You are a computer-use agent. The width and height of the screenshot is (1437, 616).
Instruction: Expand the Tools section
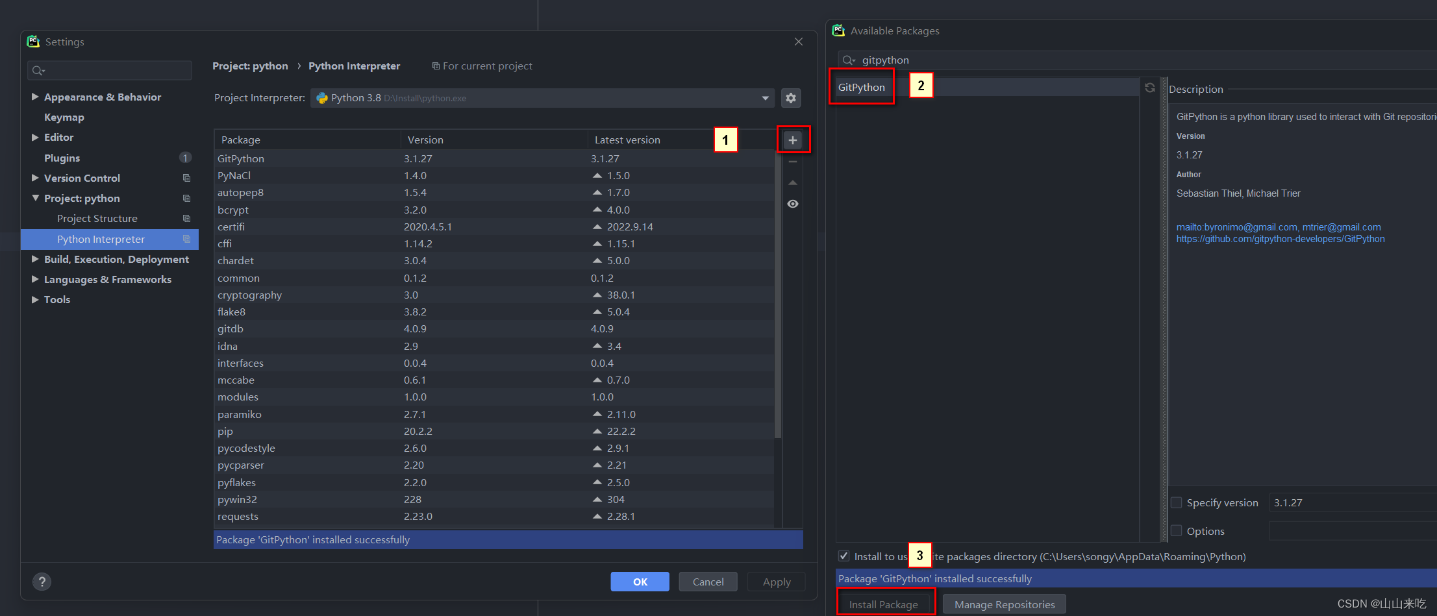coord(35,299)
